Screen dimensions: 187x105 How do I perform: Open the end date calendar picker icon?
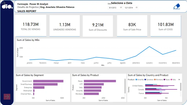[136, 8]
